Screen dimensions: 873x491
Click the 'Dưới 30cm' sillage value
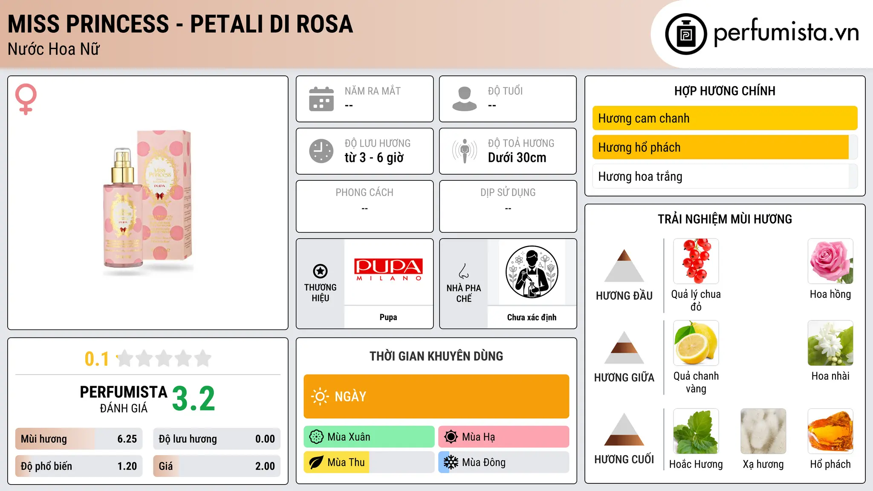coord(517,158)
